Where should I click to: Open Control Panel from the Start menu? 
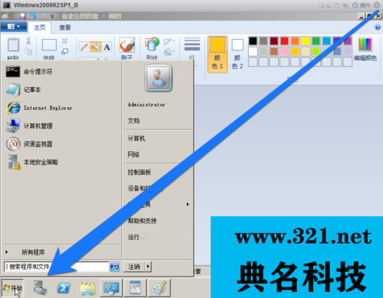[139, 172]
